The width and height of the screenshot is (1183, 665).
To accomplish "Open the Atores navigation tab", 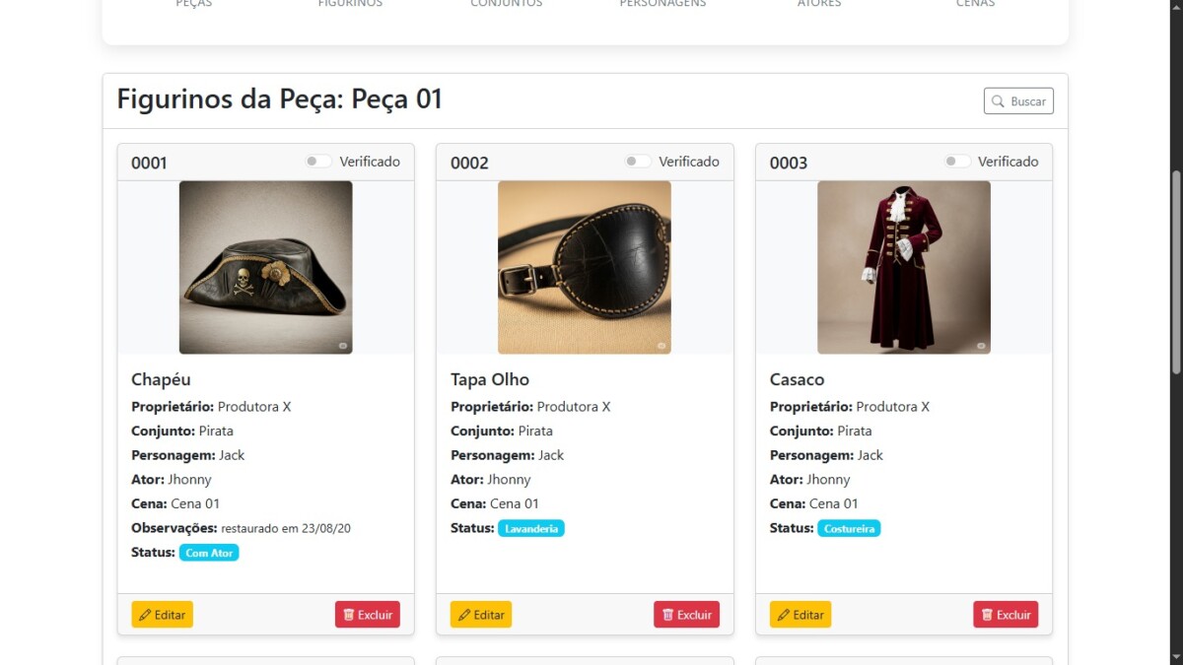I will coord(819,4).
